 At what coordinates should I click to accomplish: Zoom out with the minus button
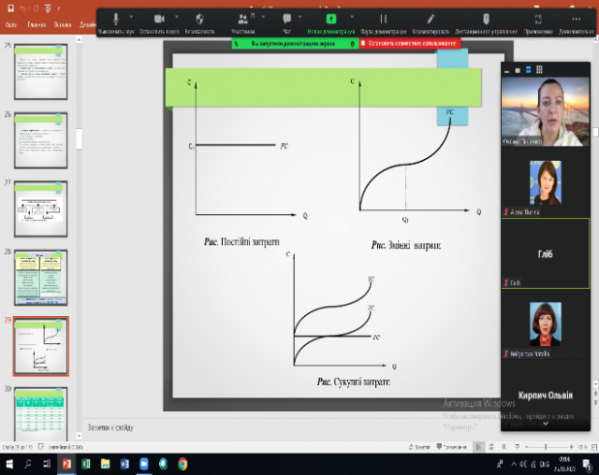tap(526, 447)
